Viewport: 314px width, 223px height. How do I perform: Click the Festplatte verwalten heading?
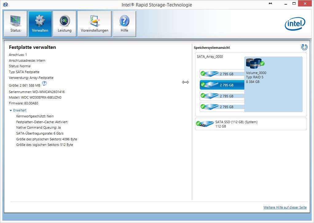coord(33,47)
